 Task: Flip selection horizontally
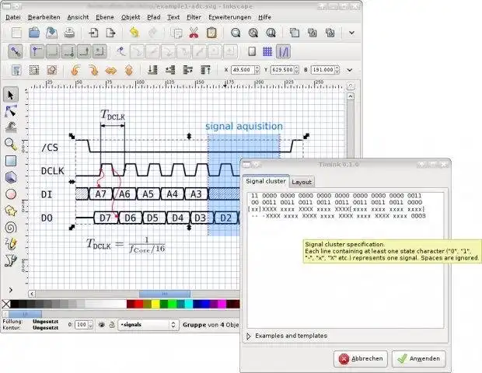pos(111,70)
